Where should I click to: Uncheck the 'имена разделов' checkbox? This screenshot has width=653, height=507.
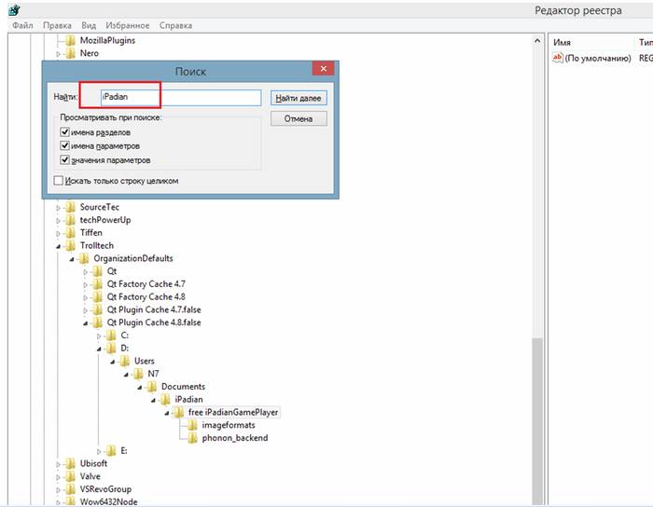pos(64,133)
